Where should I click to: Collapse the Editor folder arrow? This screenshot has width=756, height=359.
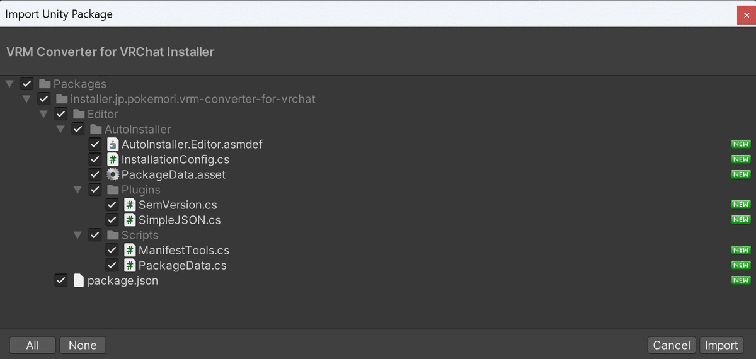(x=43, y=114)
